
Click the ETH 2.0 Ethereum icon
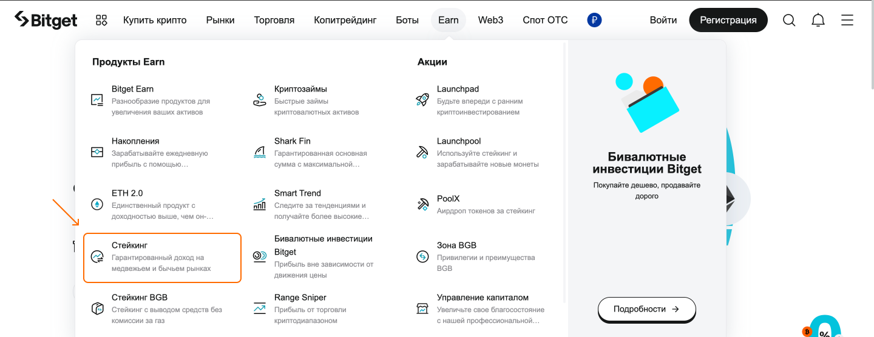pos(97,204)
